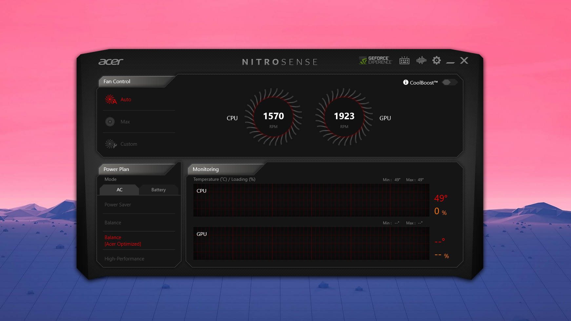Switch to the AC tab

tap(119, 190)
